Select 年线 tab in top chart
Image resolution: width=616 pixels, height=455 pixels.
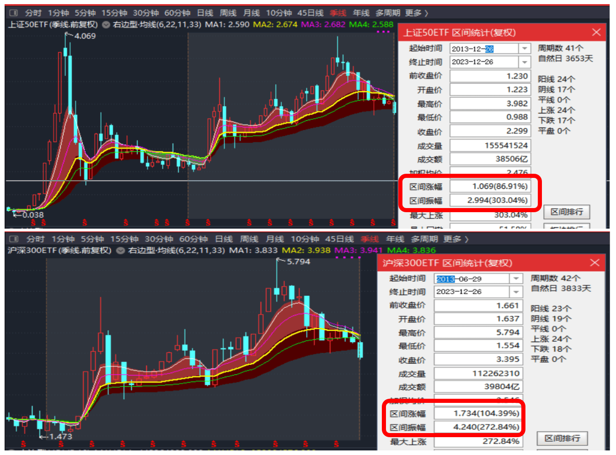click(x=361, y=13)
